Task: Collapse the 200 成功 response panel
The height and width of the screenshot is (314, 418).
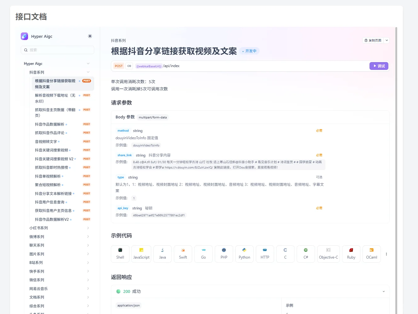Action: click(x=383, y=291)
